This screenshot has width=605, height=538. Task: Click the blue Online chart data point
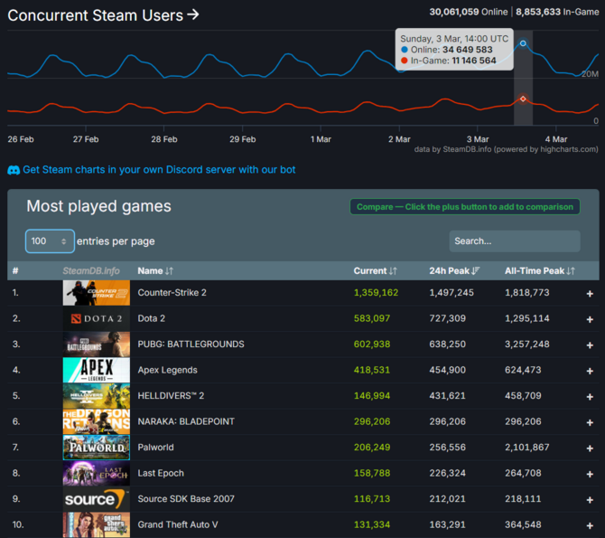[x=523, y=43]
